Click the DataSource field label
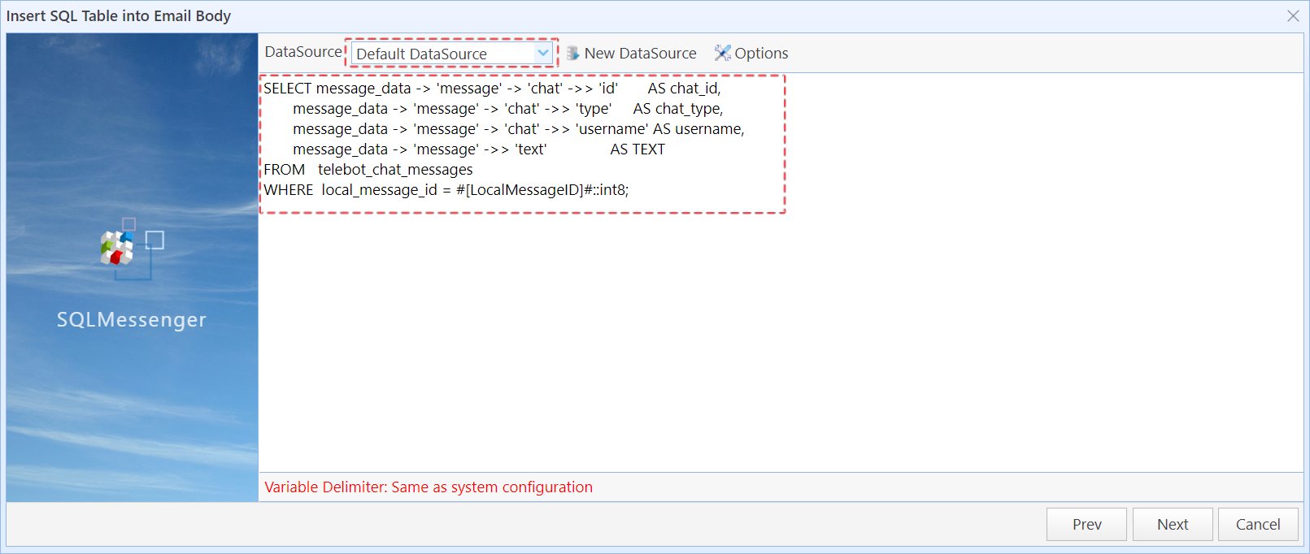The image size is (1310, 554). pyautogui.click(x=303, y=52)
